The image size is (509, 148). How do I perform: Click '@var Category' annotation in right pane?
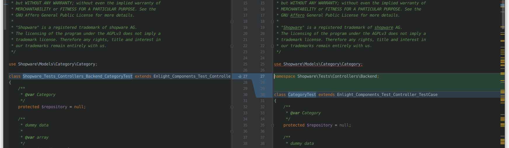point(306,113)
